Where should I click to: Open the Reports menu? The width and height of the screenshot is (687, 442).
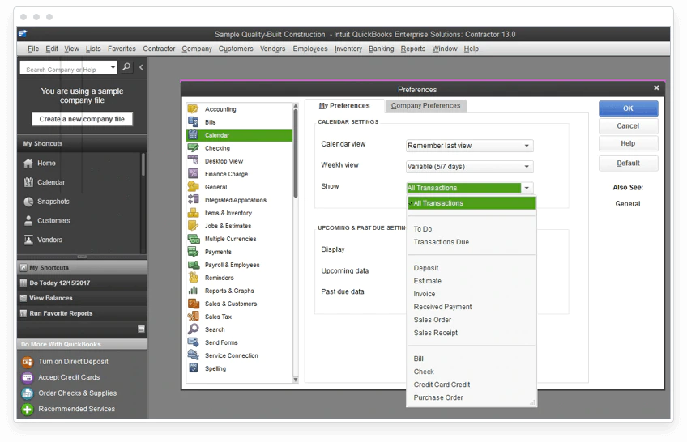pyautogui.click(x=412, y=49)
